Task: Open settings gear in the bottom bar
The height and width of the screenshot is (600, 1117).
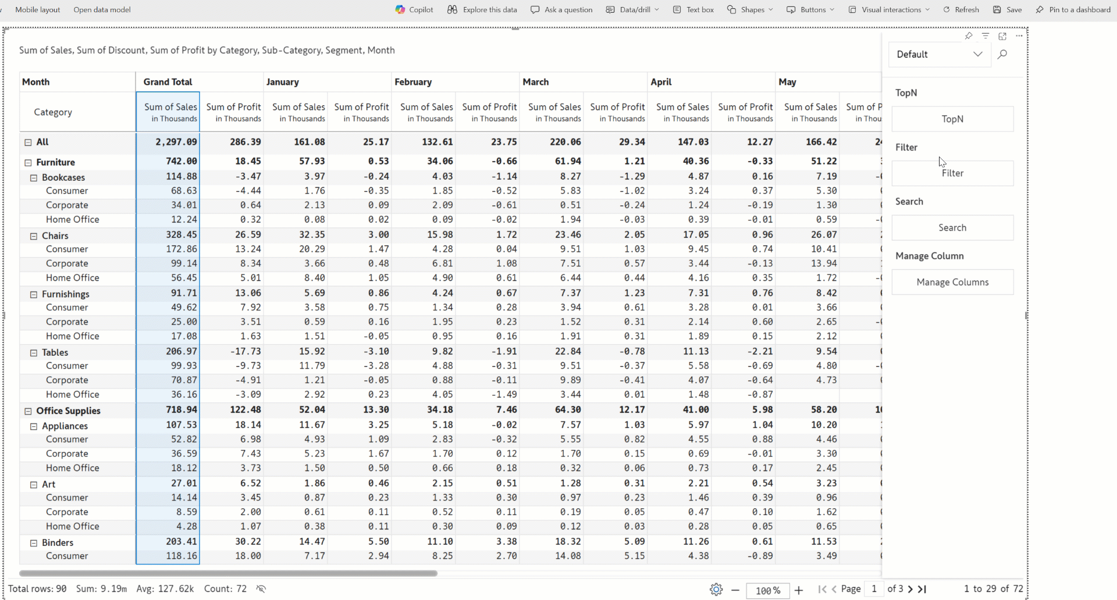Action: 716,590
